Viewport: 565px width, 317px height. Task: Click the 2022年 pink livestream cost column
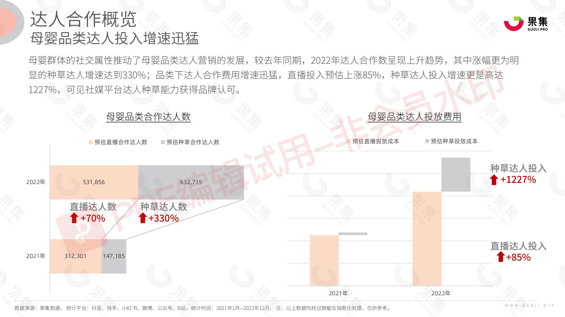[427, 239]
